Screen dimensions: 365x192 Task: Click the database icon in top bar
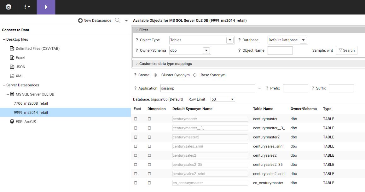(x=9, y=7)
